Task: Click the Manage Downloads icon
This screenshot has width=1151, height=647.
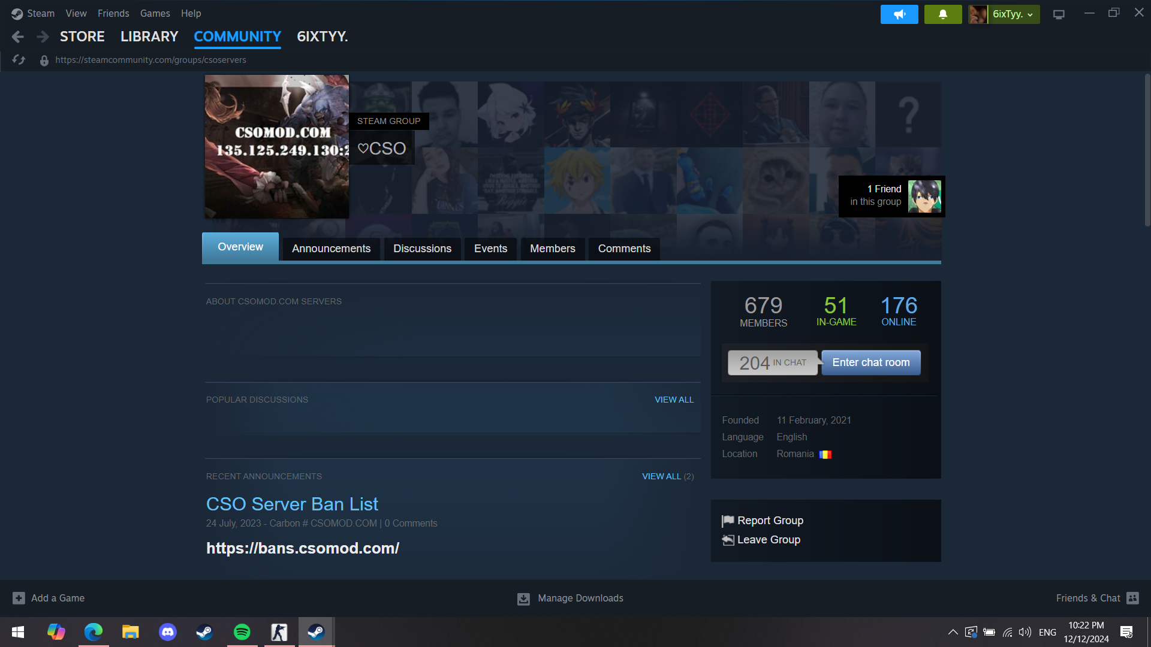Action: click(x=523, y=598)
